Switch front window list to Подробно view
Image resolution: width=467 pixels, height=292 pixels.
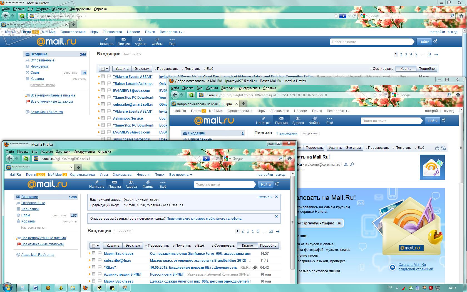(x=268, y=246)
